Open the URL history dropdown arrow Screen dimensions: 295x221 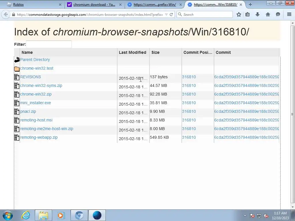(166, 14)
